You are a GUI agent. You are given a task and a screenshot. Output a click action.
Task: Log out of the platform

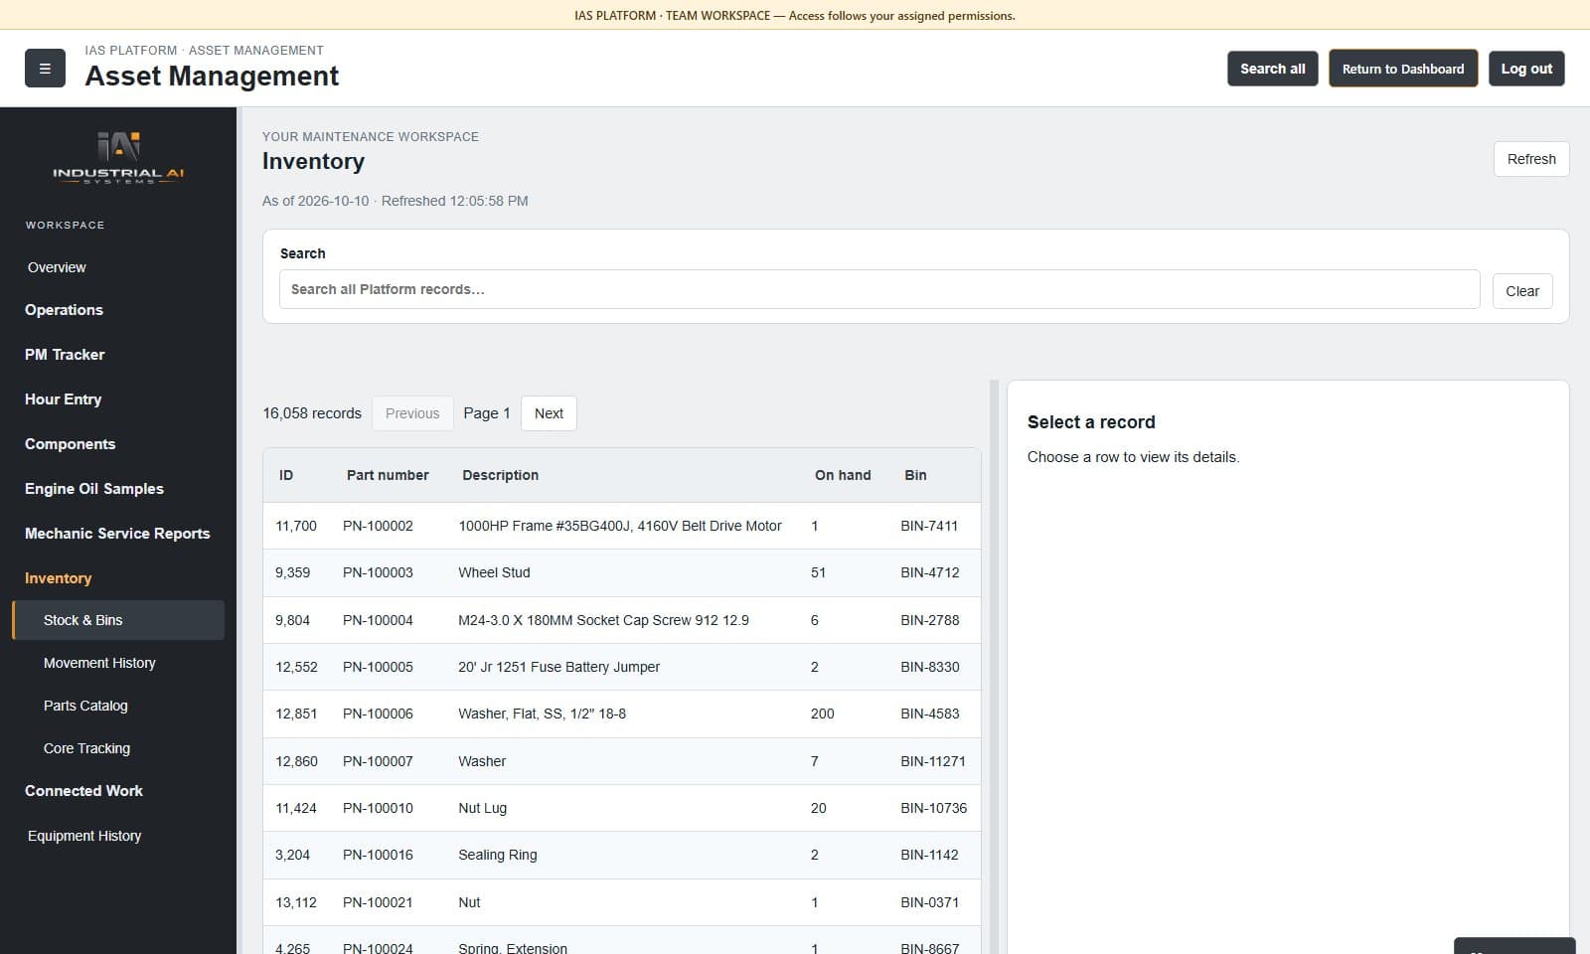(1526, 69)
